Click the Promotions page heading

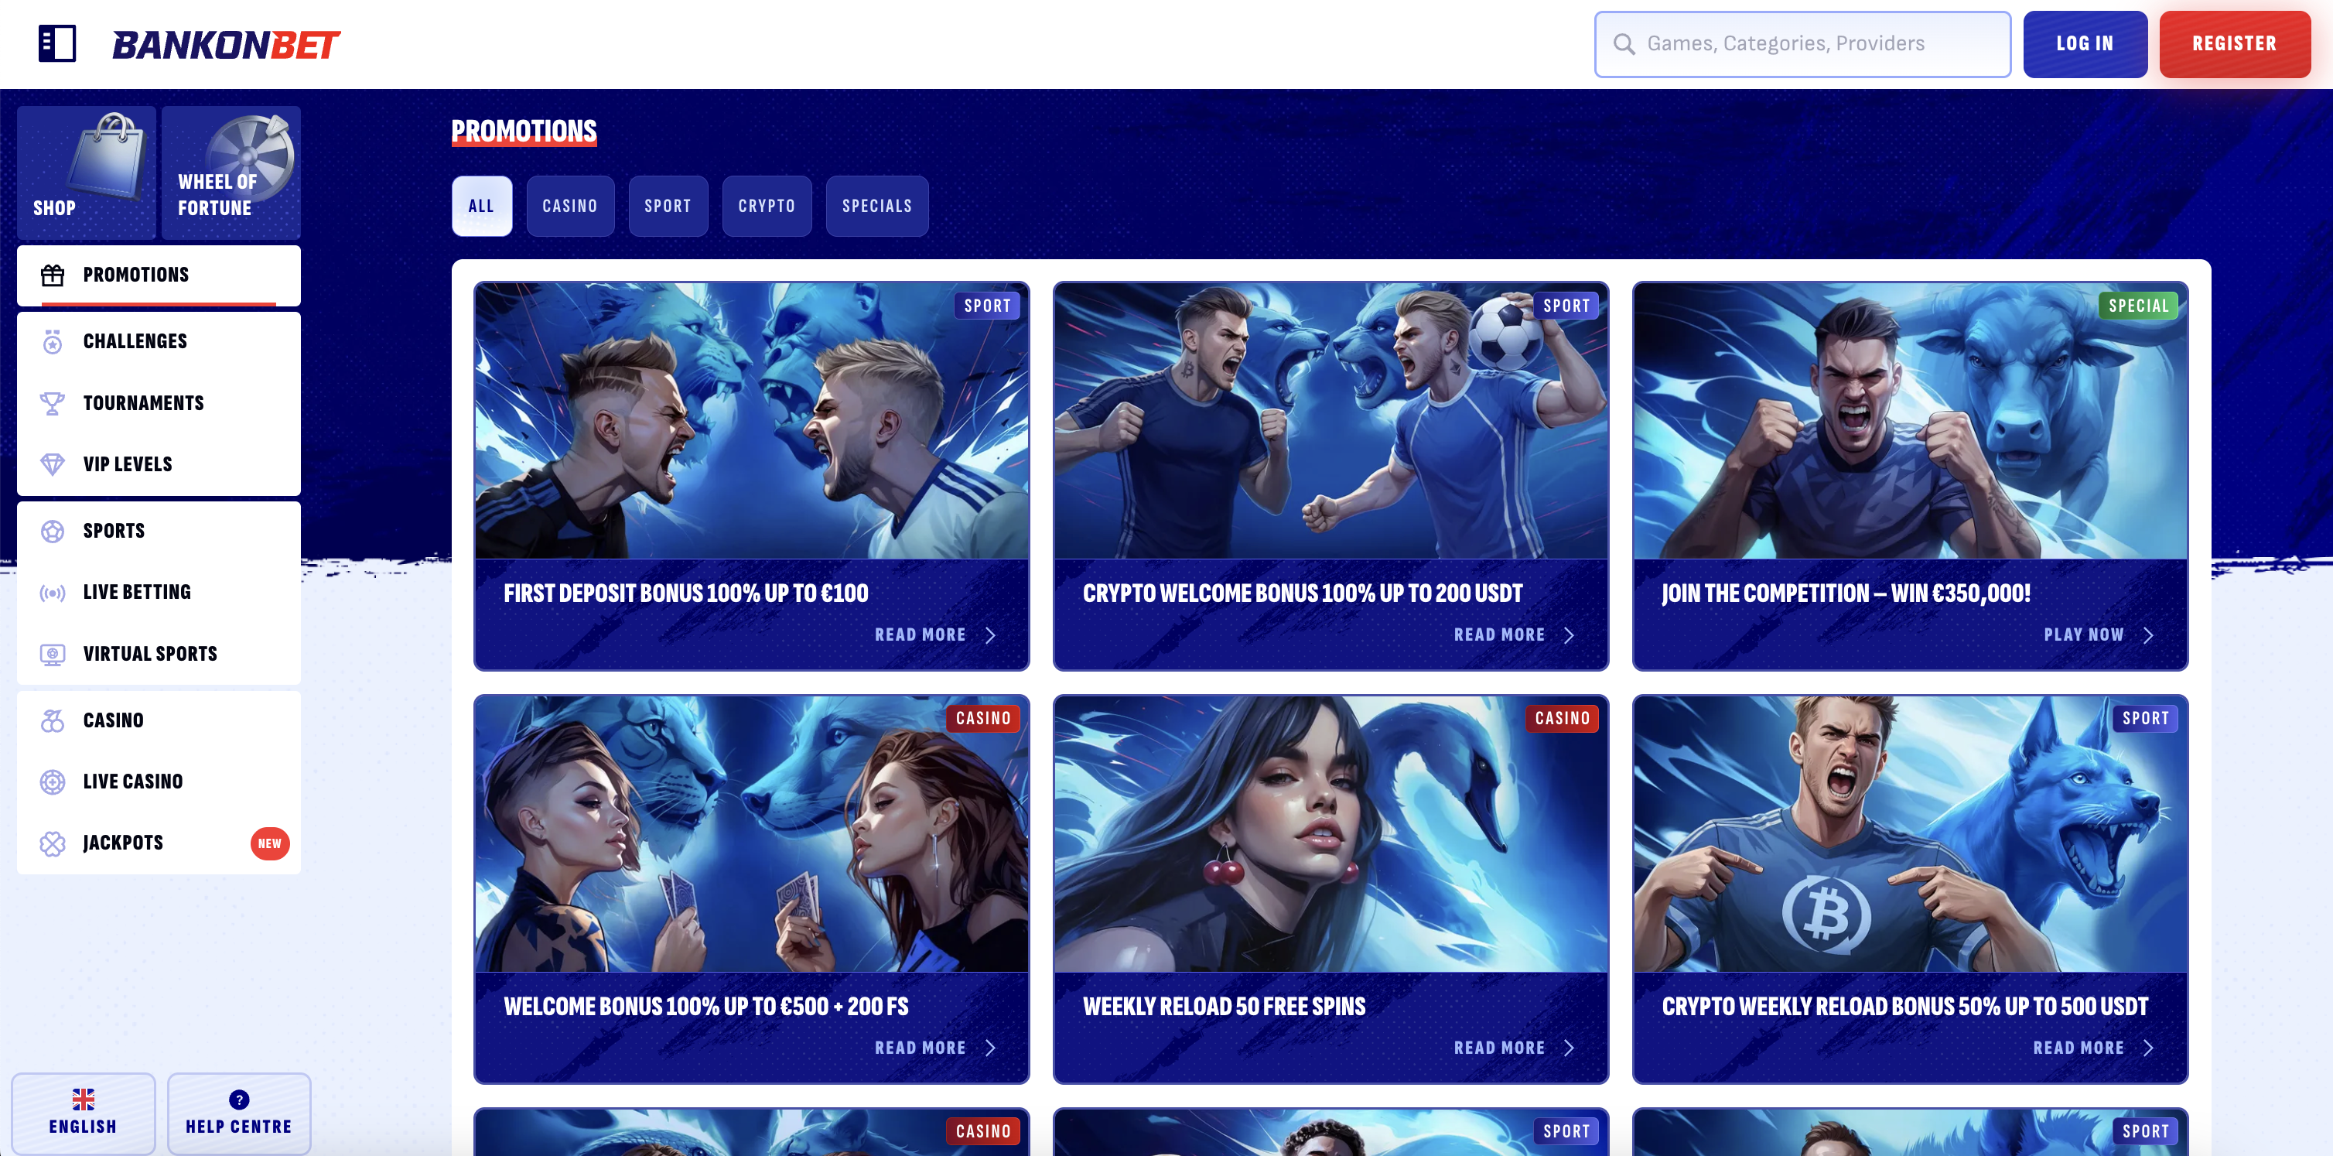(524, 132)
